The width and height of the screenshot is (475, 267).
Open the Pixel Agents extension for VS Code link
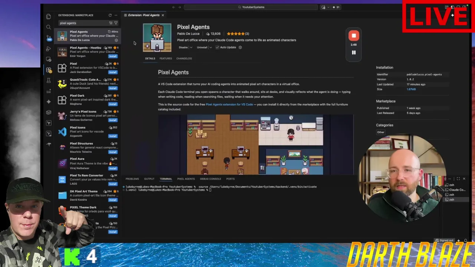tap(229, 105)
